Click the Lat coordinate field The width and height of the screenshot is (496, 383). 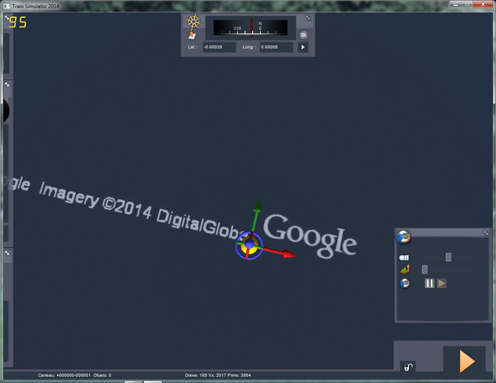click(x=219, y=47)
